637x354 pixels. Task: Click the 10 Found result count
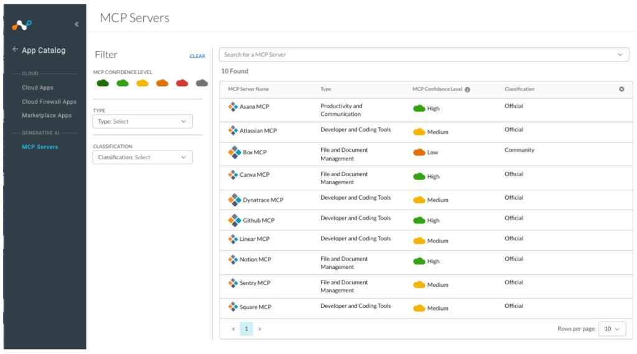(x=235, y=71)
